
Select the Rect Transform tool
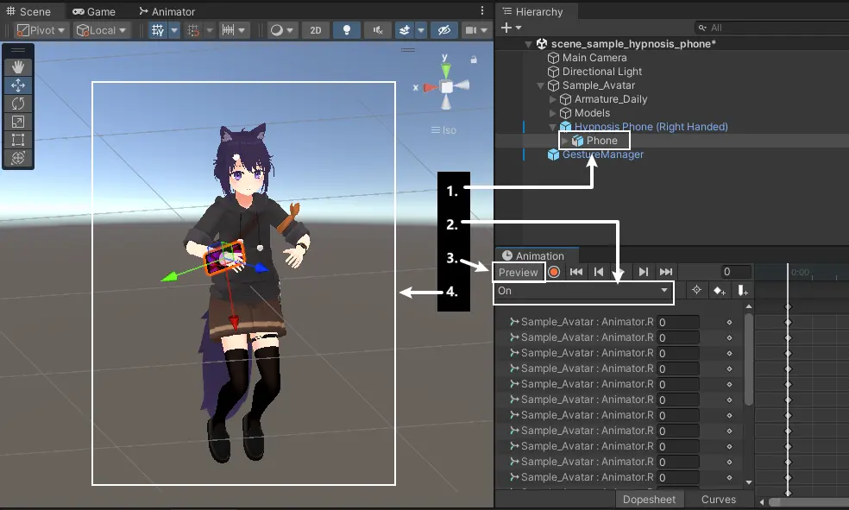(x=17, y=140)
